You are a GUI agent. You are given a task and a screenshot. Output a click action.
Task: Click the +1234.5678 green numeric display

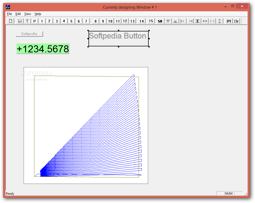(43, 49)
